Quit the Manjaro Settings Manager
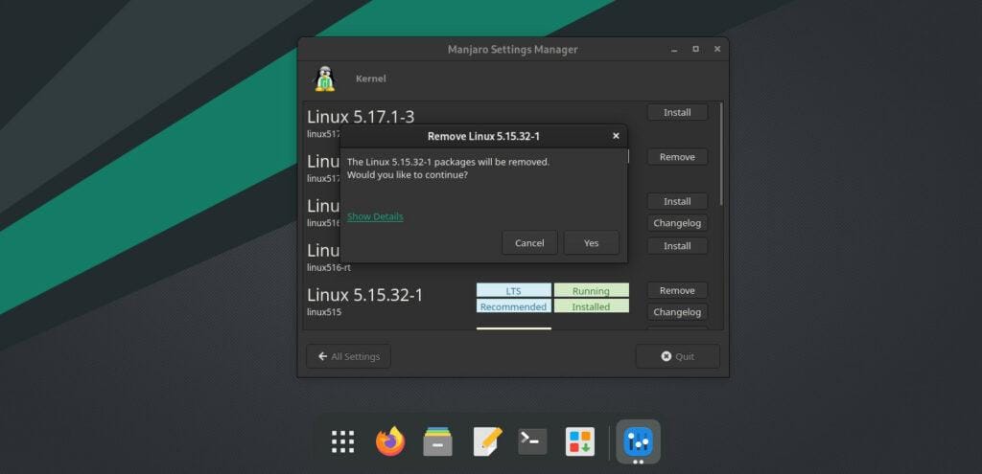Screen dimensions: 982x474 pos(678,356)
